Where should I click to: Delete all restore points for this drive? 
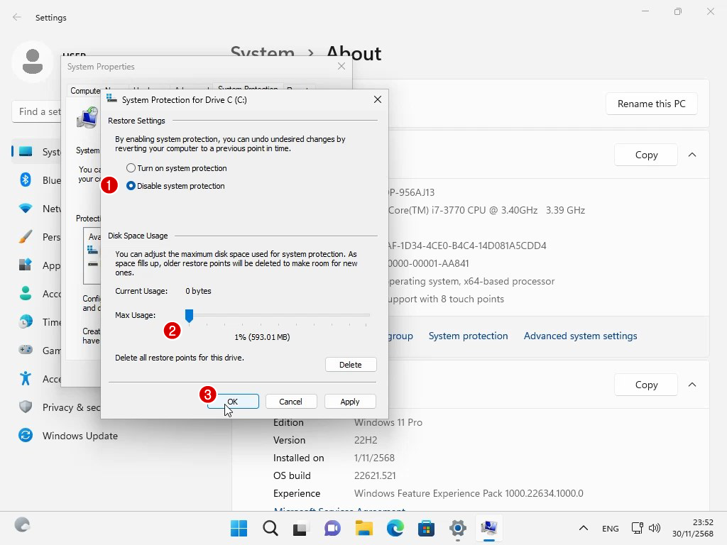351,365
